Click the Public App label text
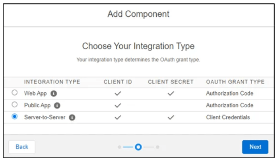Viewport: 276px width, 161px height. [37, 105]
